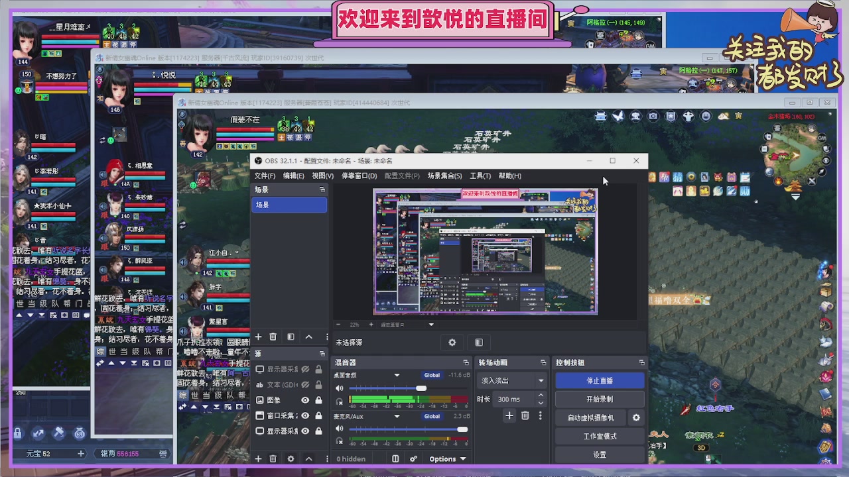Open filters button beside 未选择源
The width and height of the screenshot is (849, 477).
pyautogui.click(x=479, y=343)
